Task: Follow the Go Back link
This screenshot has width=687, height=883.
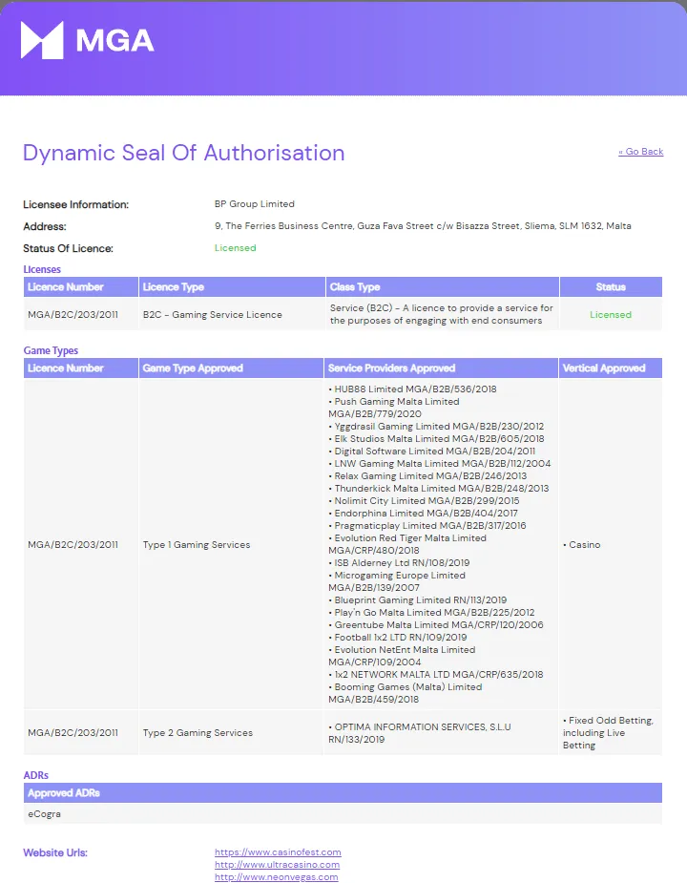Action: pos(640,152)
